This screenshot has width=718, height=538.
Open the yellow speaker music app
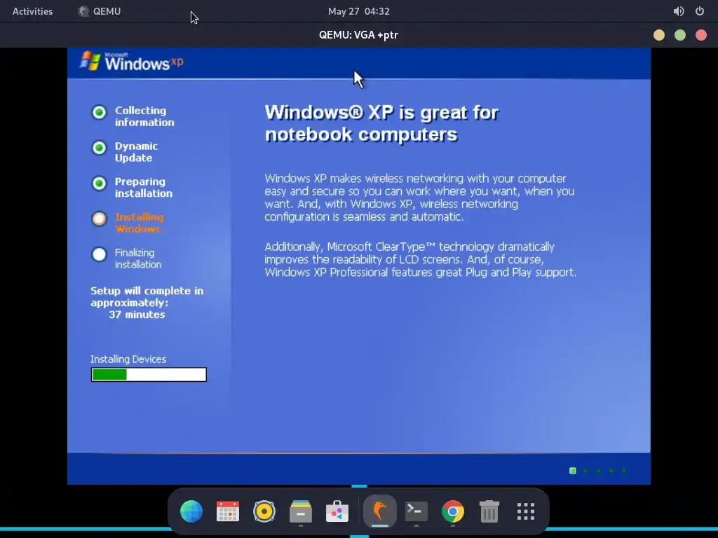(264, 511)
